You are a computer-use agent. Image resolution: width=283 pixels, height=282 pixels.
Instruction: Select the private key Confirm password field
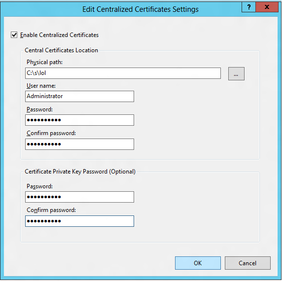[x=79, y=221]
